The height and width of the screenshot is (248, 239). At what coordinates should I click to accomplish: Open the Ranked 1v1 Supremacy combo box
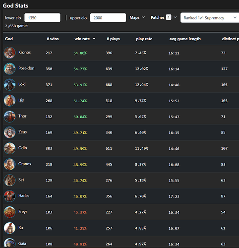pyautogui.click(x=210, y=18)
